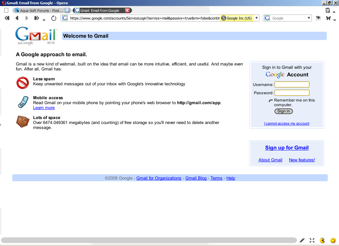The width and height of the screenshot is (339, 246).
Task: Click the bar at the bottom of the window
Action: [x=149, y=240]
